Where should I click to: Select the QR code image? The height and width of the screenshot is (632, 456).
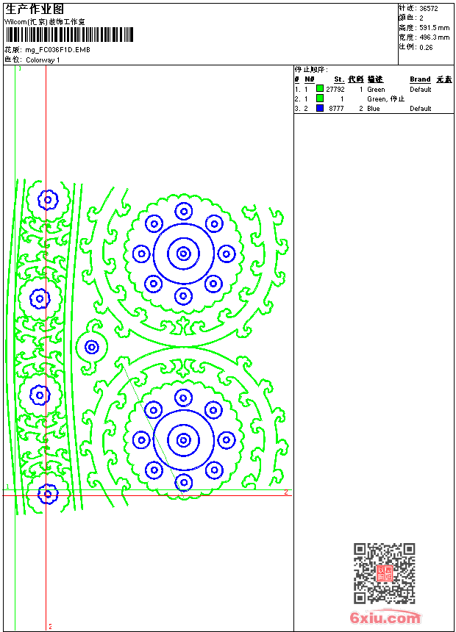pos(384,573)
